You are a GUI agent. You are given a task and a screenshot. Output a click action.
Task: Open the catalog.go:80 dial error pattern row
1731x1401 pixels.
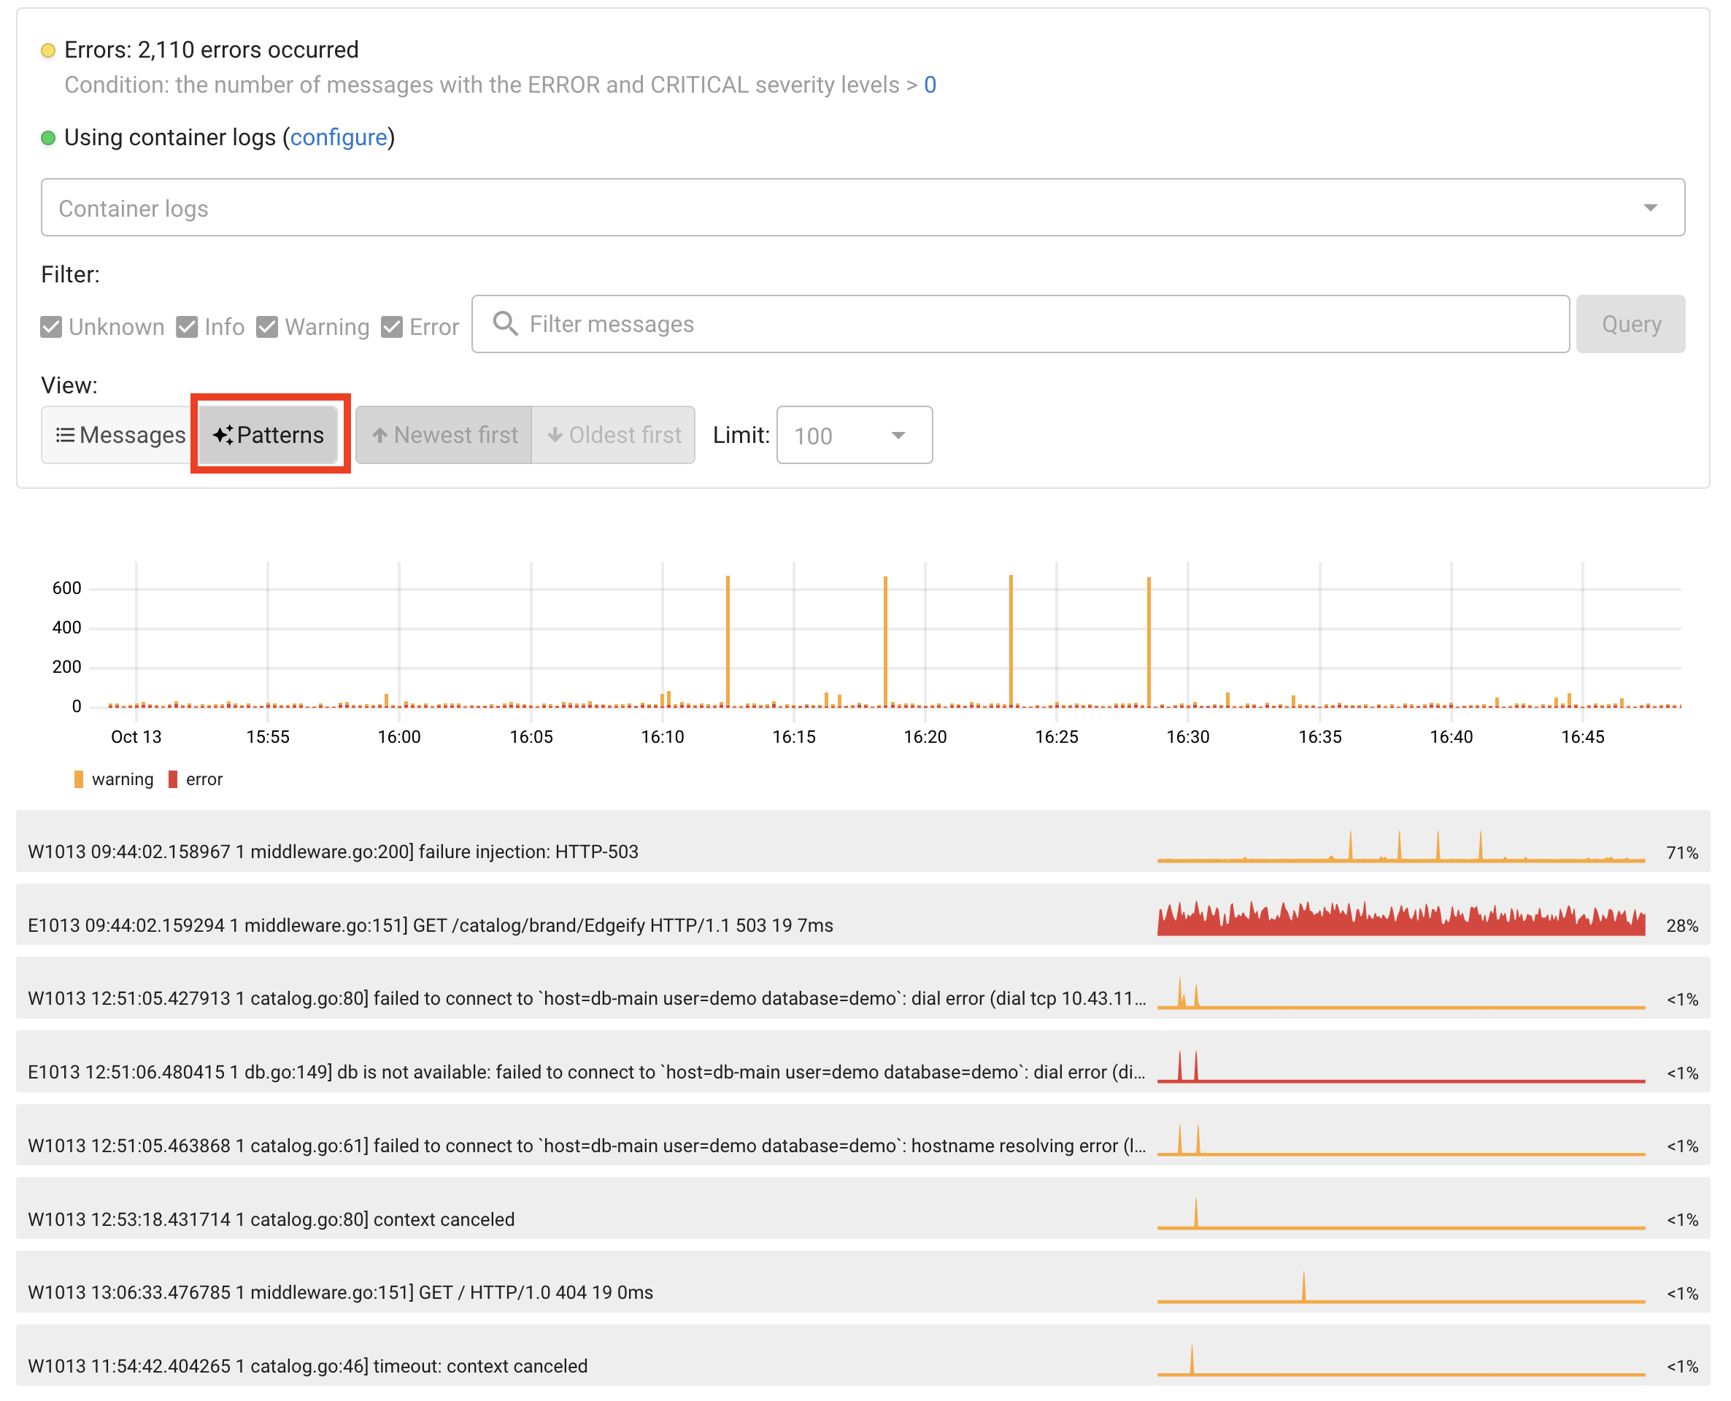[x=863, y=988]
